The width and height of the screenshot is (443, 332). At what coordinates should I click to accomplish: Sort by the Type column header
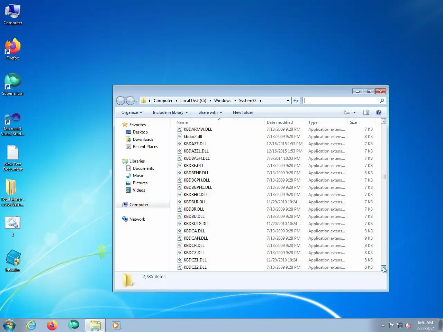[x=327, y=122]
